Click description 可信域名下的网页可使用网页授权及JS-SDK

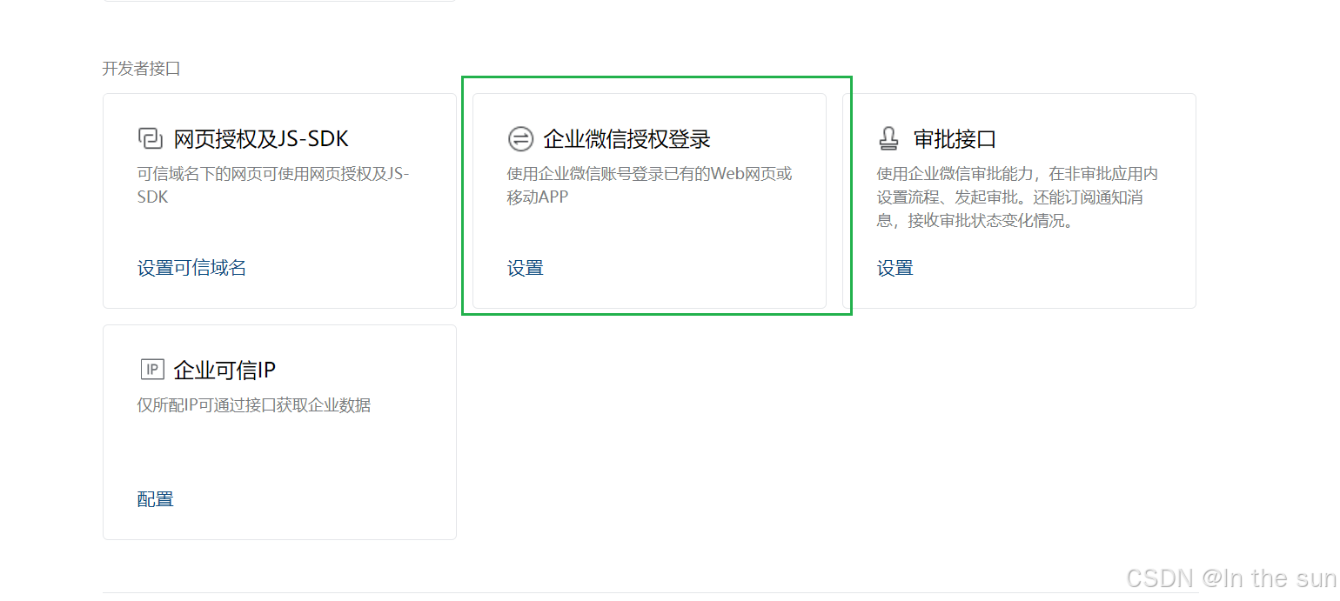pos(273,185)
